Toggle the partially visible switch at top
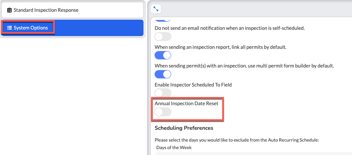The width and height of the screenshot is (352, 155). click(x=163, y=20)
